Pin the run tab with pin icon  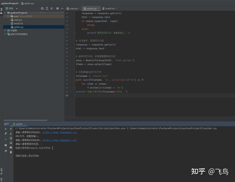(6, 151)
